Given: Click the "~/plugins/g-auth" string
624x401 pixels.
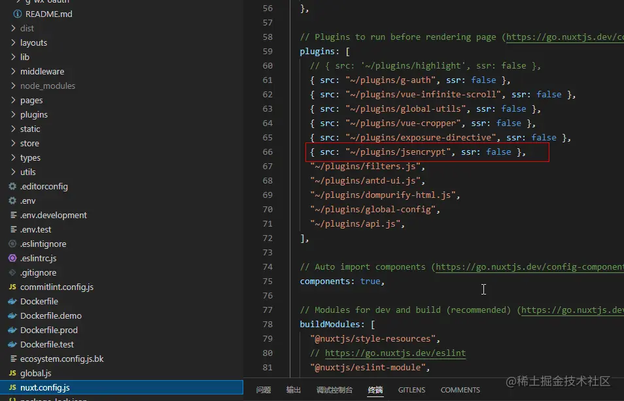Looking at the screenshot, I should click(x=390, y=80).
